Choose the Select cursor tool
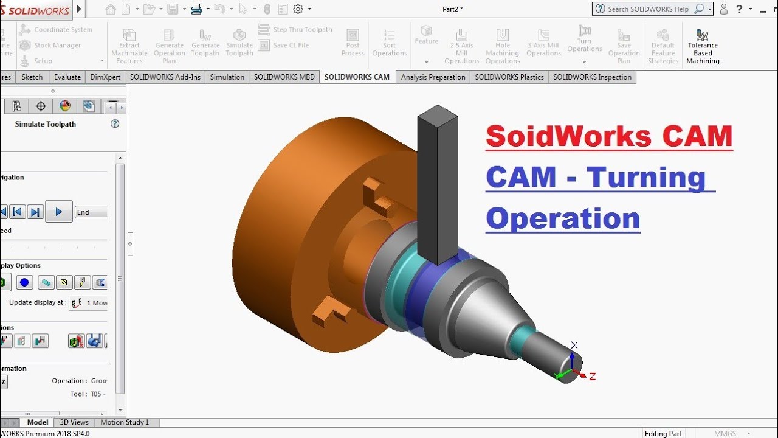 [x=243, y=9]
